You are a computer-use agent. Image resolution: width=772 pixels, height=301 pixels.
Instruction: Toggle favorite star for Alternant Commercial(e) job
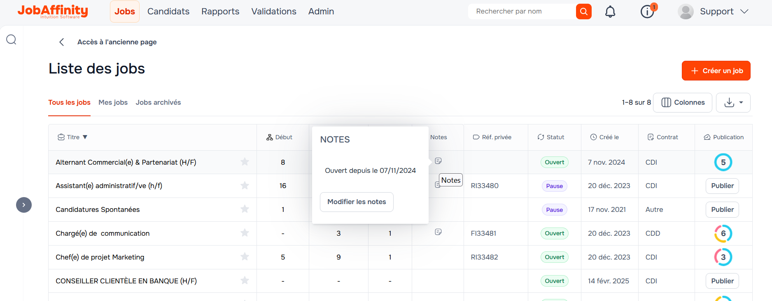pos(245,162)
